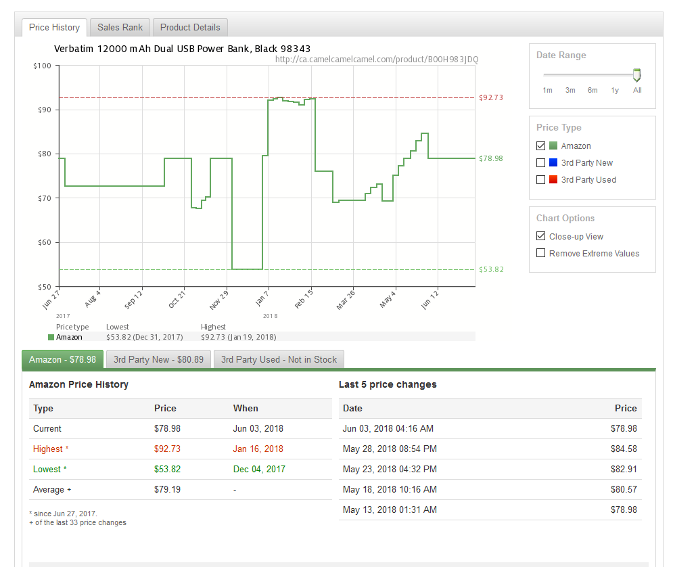Click the green Amazon legend square under chart

[51, 338]
